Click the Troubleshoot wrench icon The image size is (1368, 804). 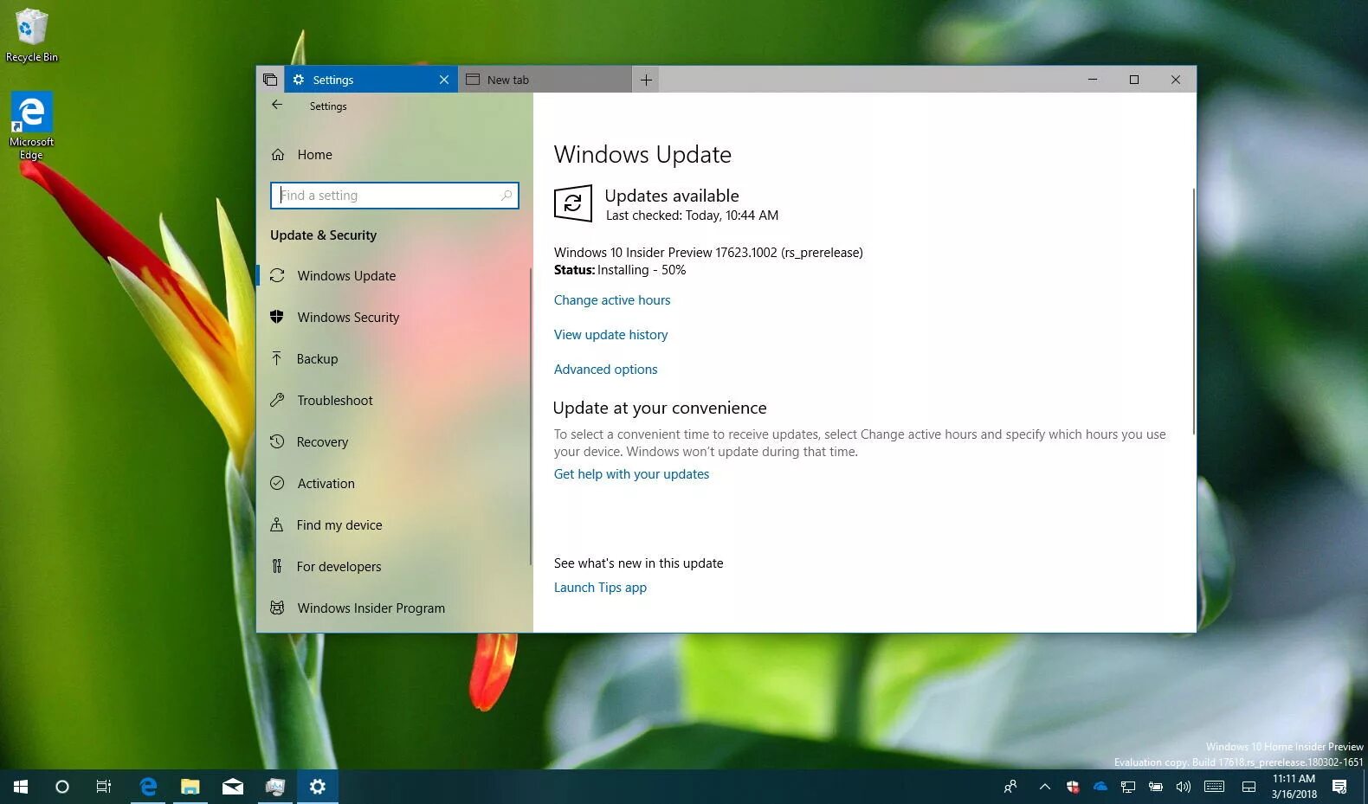(277, 400)
